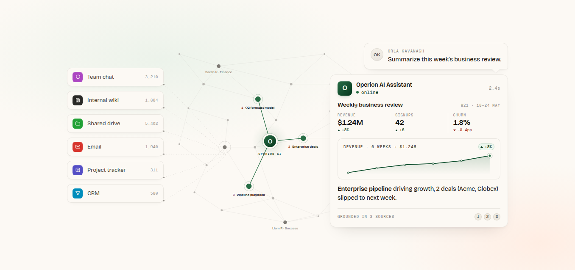The image size is (575, 270).
Task: Open the Team chat source card
Action: coord(115,77)
